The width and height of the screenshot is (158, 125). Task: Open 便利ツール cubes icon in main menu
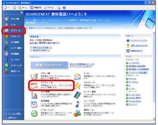[x=77, y=113]
